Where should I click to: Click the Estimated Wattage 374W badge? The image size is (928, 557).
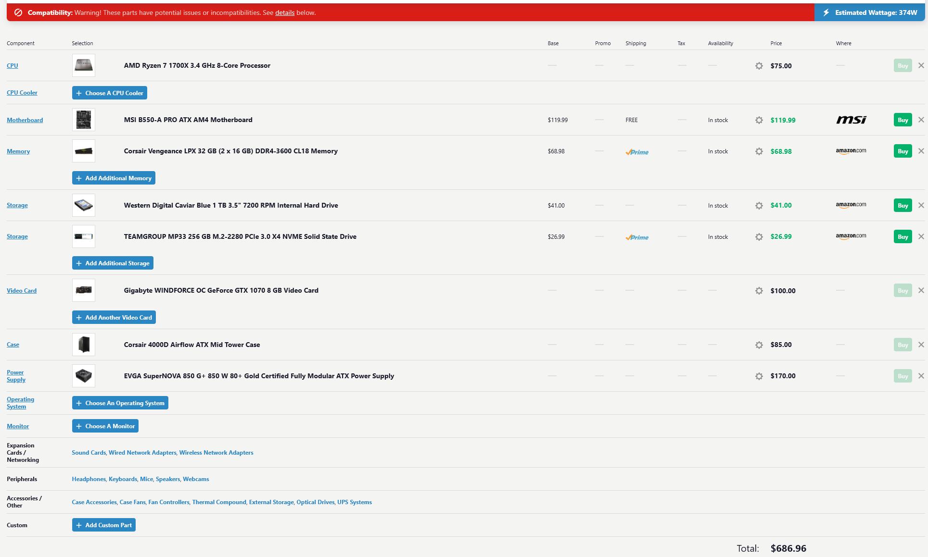[870, 12]
